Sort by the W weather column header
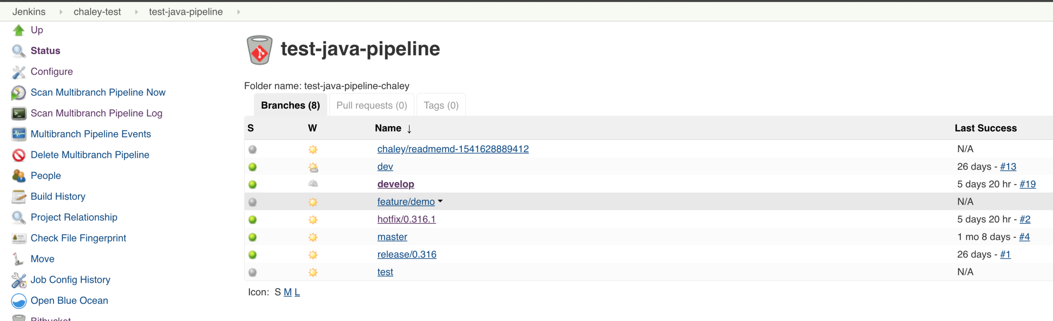Image resolution: width=1053 pixels, height=321 pixels. (x=313, y=128)
